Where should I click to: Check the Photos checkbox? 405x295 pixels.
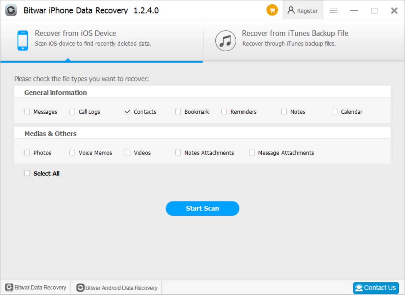pos(27,152)
